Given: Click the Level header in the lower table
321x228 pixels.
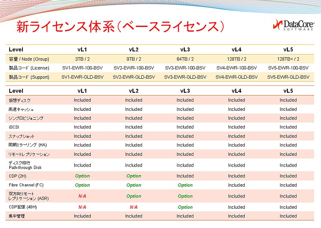Looking at the screenshot, I should point(16,91).
